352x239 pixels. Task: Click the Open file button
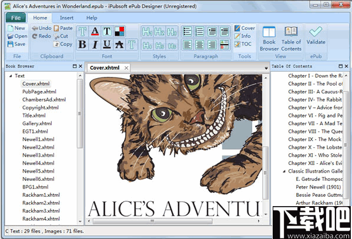click(17, 36)
